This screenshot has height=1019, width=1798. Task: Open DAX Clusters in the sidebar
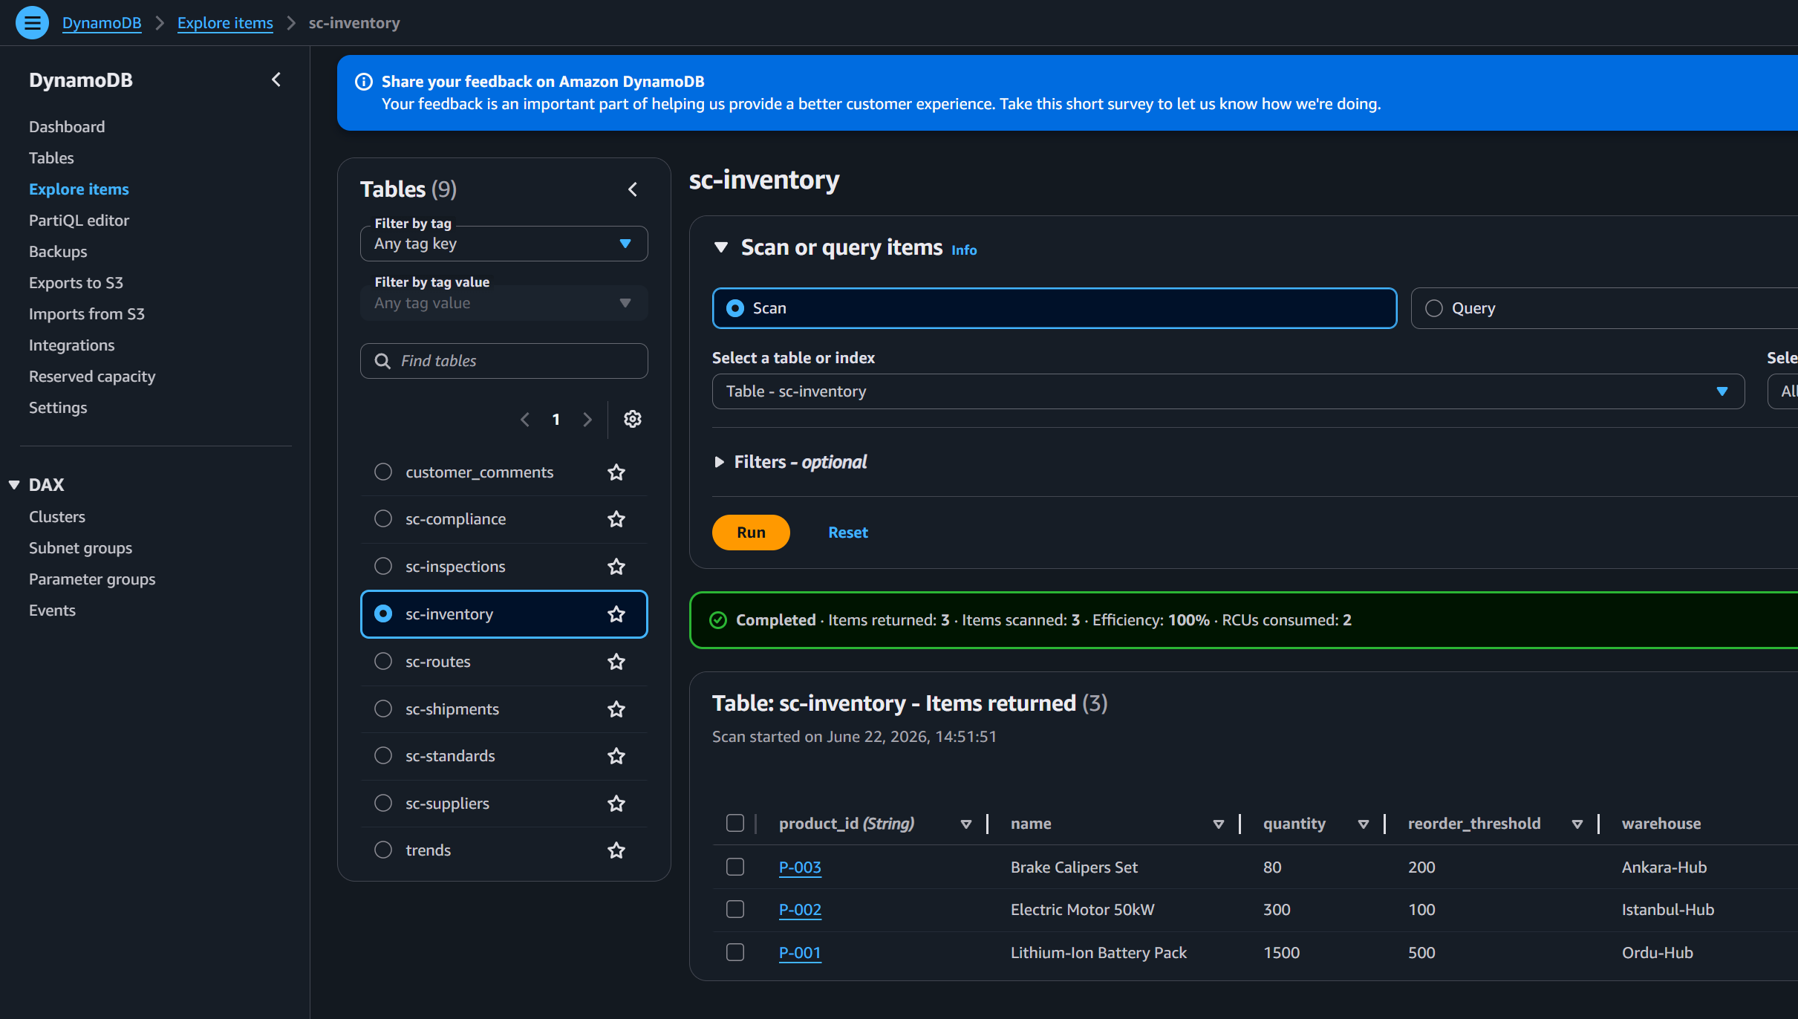[57, 517]
